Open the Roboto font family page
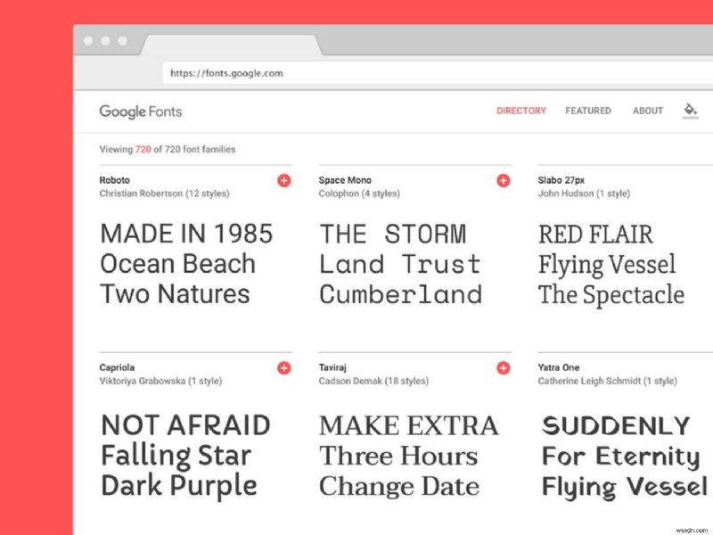Image resolution: width=713 pixels, height=535 pixels. tap(112, 179)
